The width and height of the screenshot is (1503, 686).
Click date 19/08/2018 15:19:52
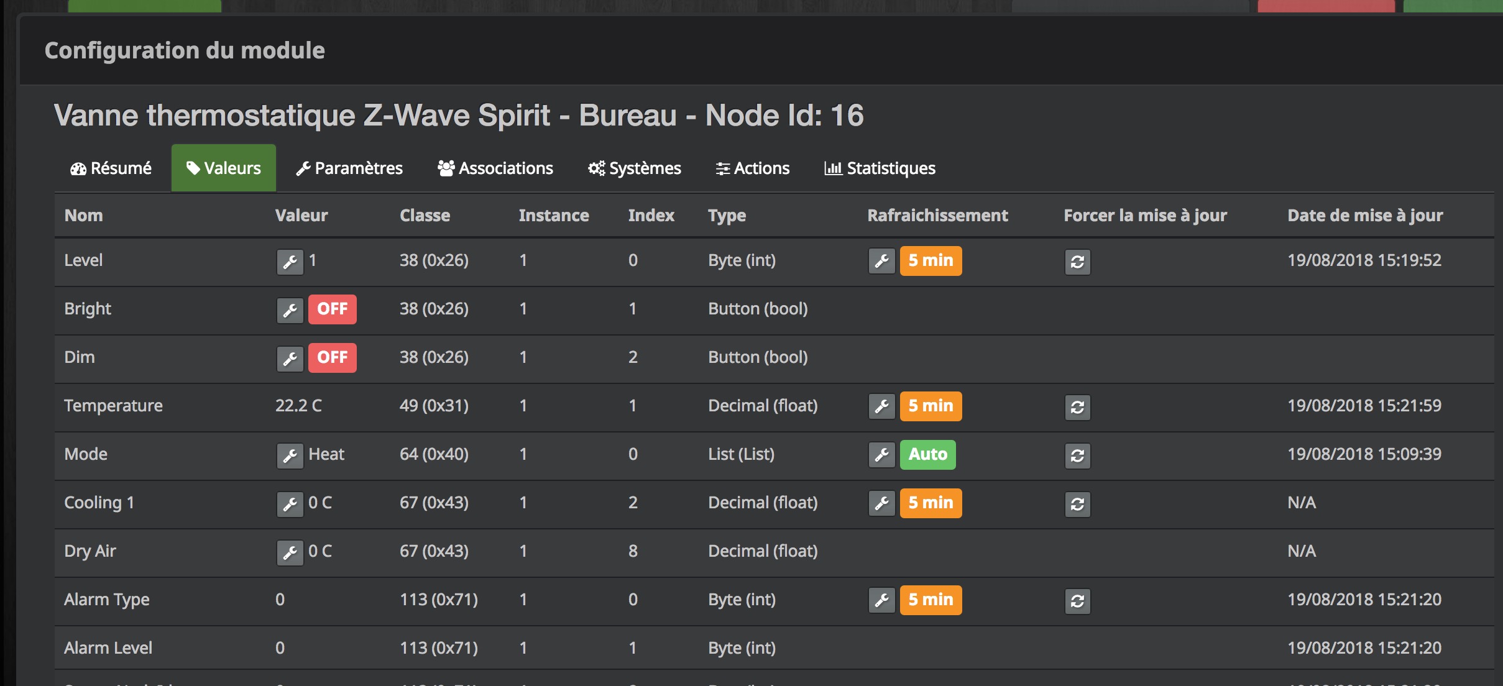coord(1364,260)
